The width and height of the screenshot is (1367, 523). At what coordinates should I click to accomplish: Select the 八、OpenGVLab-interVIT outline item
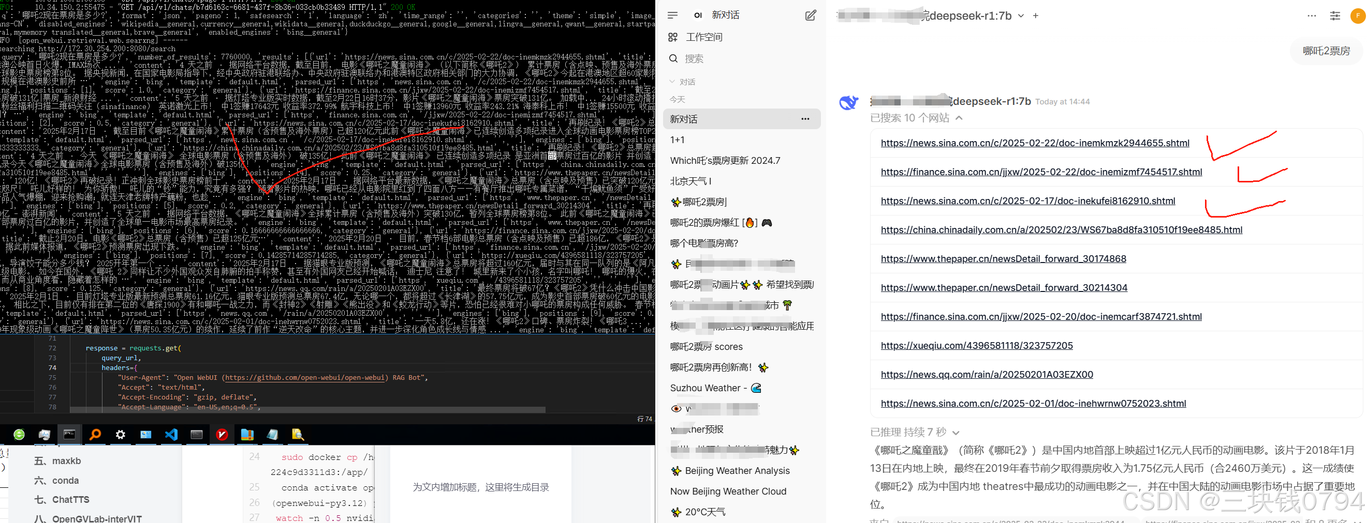(88, 518)
